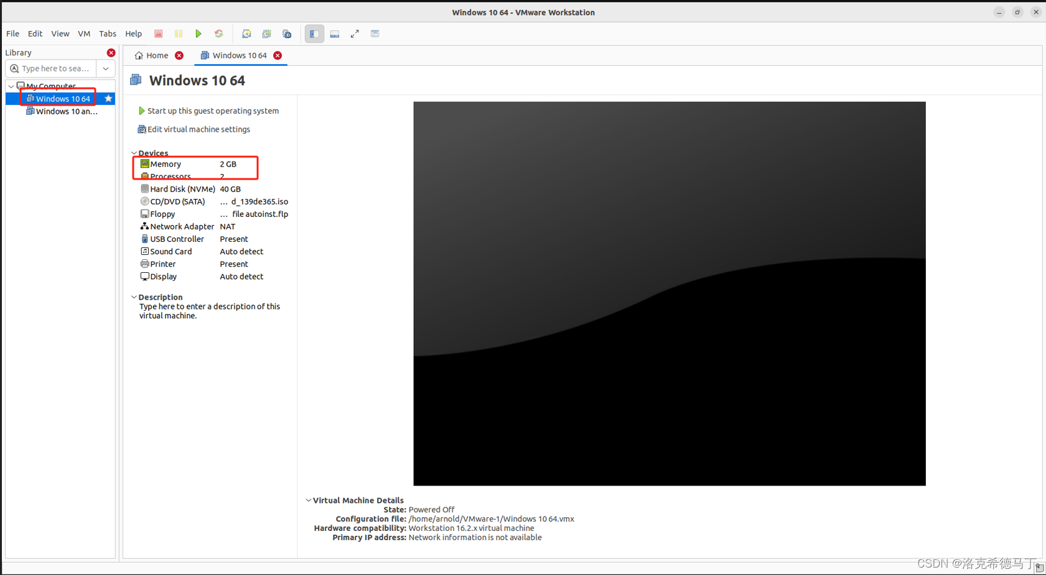Click the Printer device icon
1046x575 pixels.
pyautogui.click(x=144, y=264)
